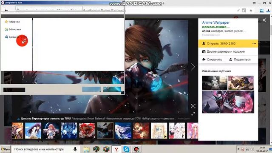Select the blue-toned girl thumbnail in the strip
This screenshot has width=272, height=153.
pos(69,130)
